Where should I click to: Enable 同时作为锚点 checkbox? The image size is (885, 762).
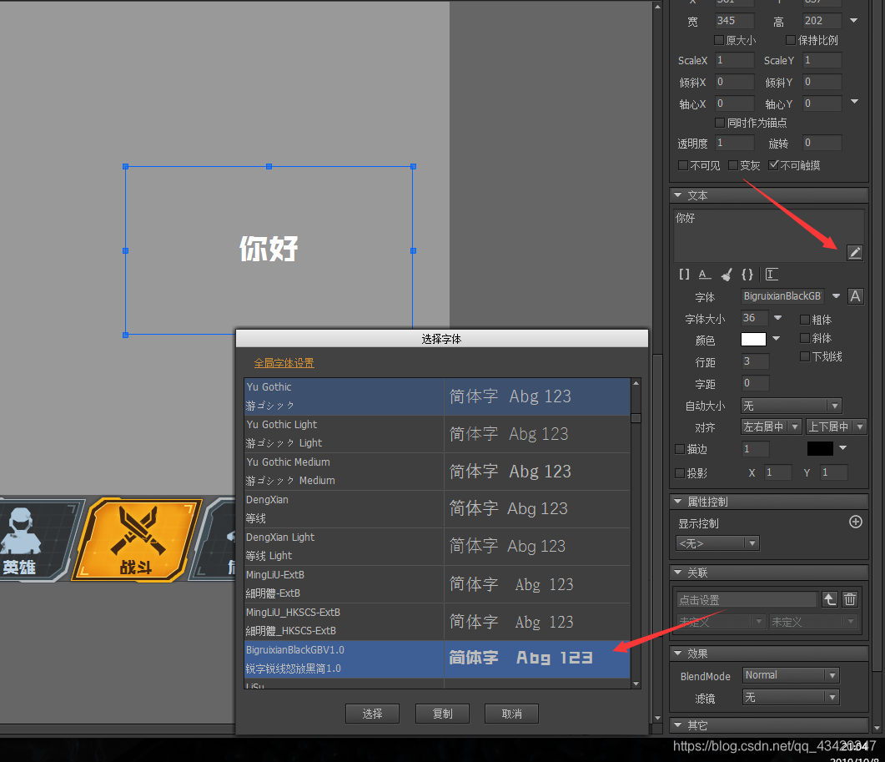(x=720, y=123)
